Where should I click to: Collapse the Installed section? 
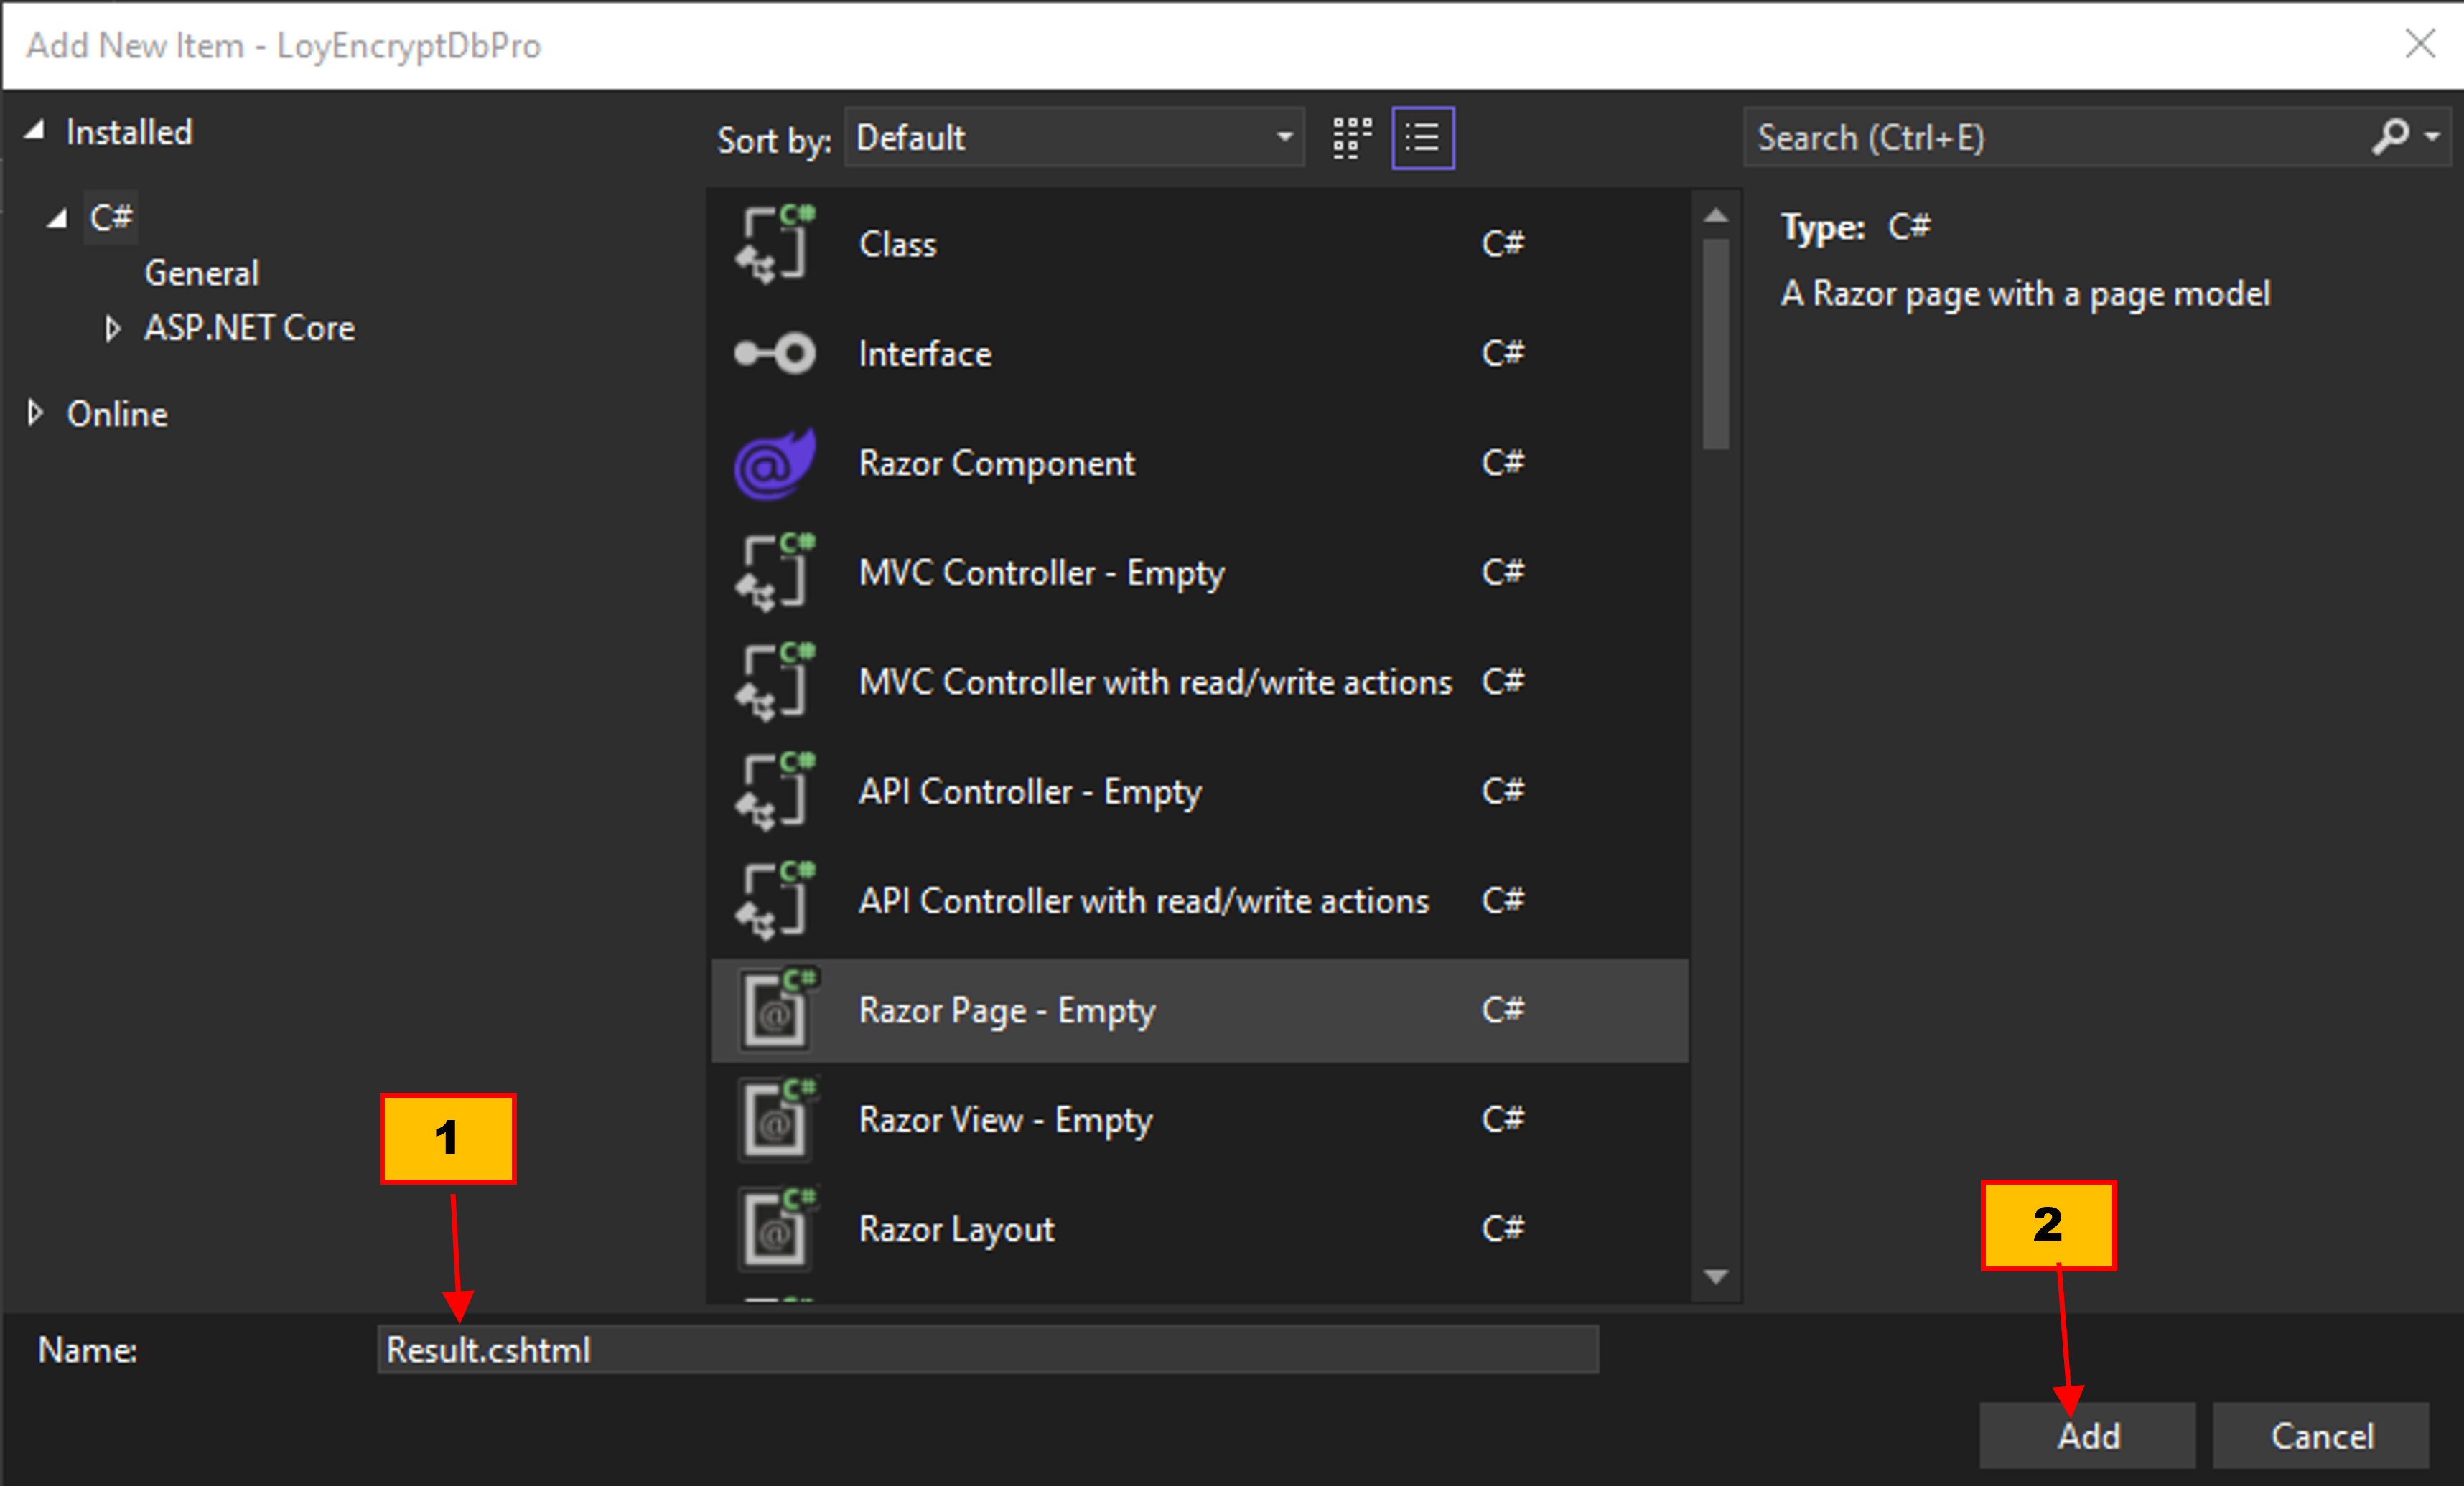(36, 131)
